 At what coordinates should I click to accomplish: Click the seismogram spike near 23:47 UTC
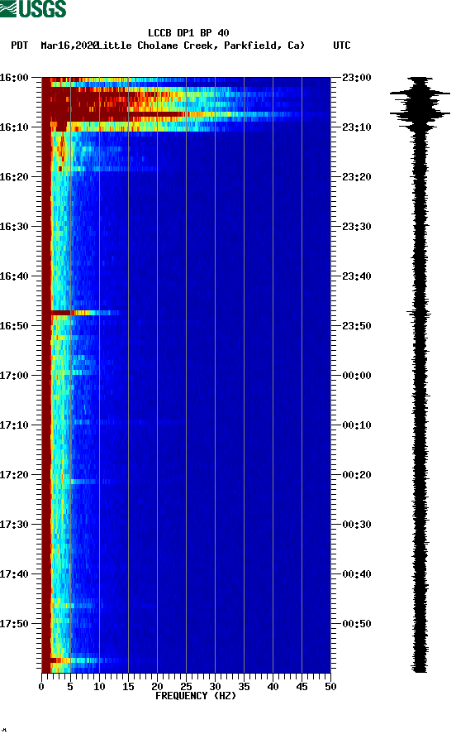click(x=419, y=313)
